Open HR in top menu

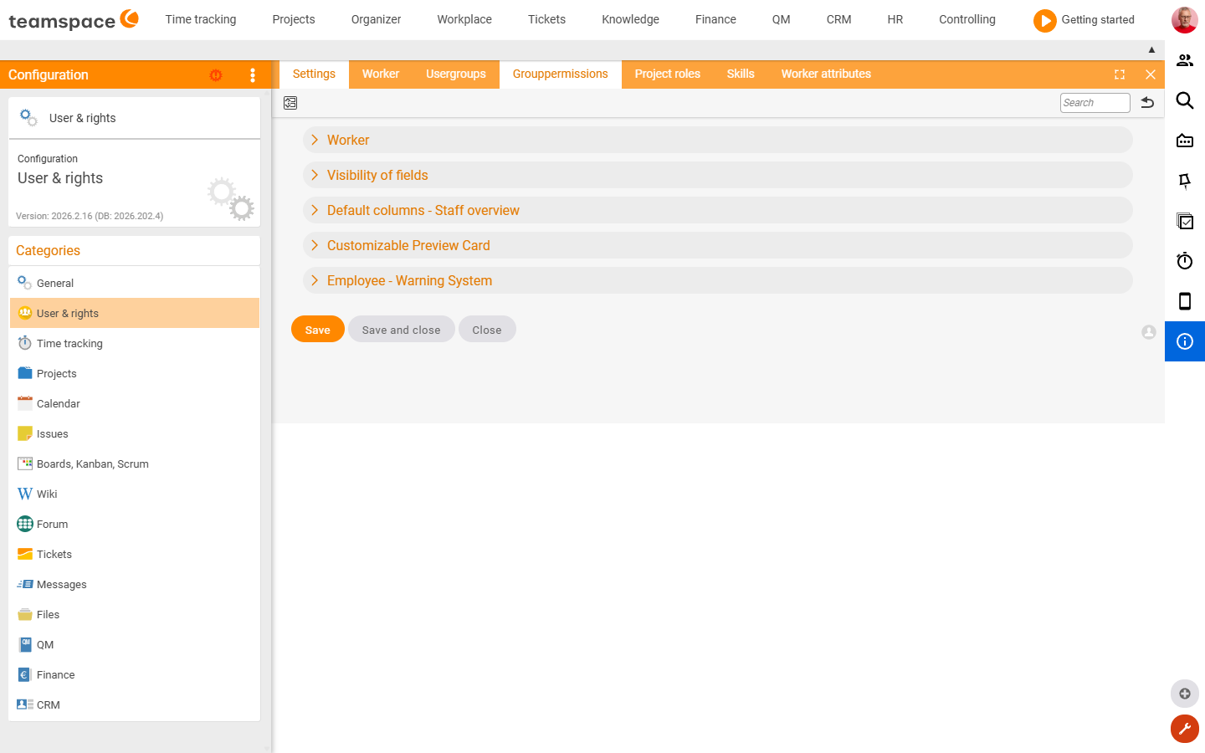coord(895,19)
